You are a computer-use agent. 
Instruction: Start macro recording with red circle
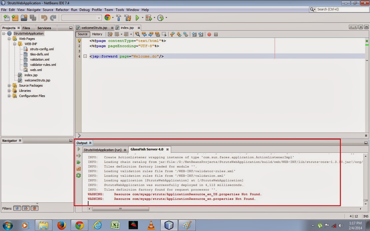tap(209, 34)
